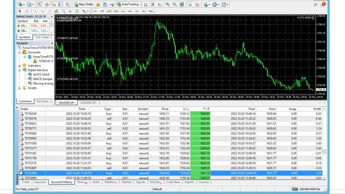
Task: Click the Zoom Out magnifier icon
Action: pos(175,4)
